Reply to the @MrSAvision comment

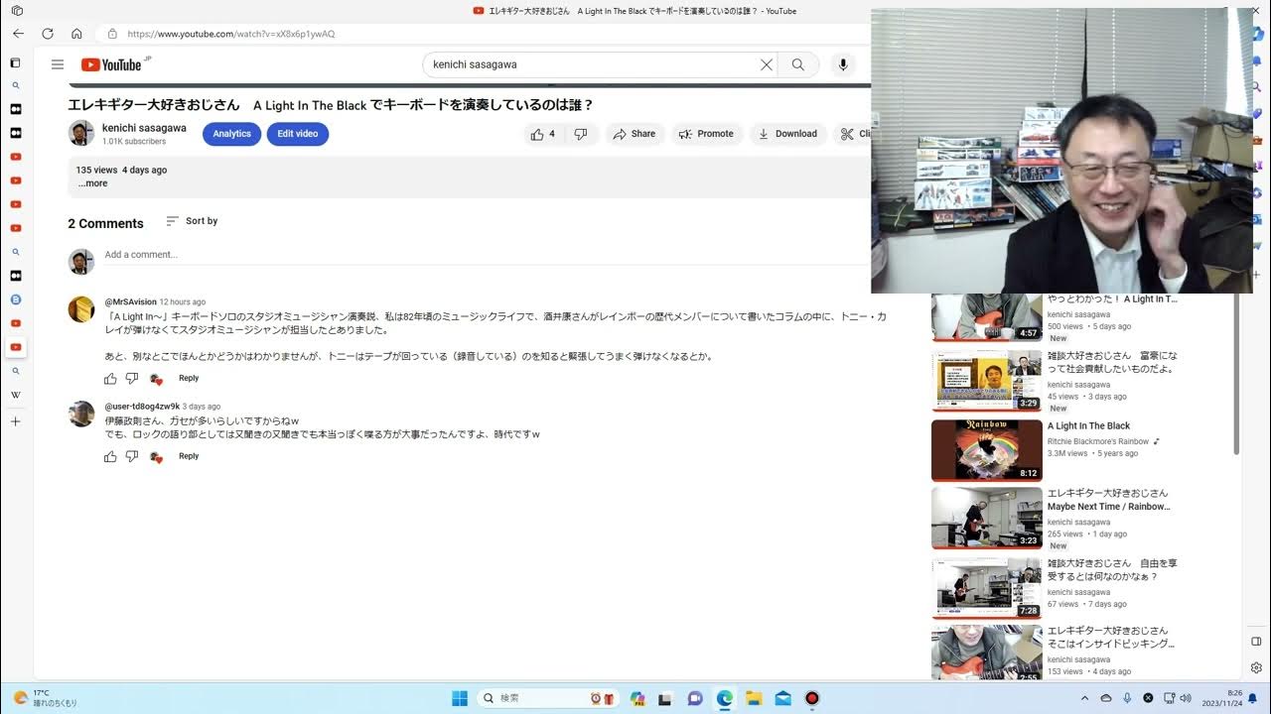189,378
